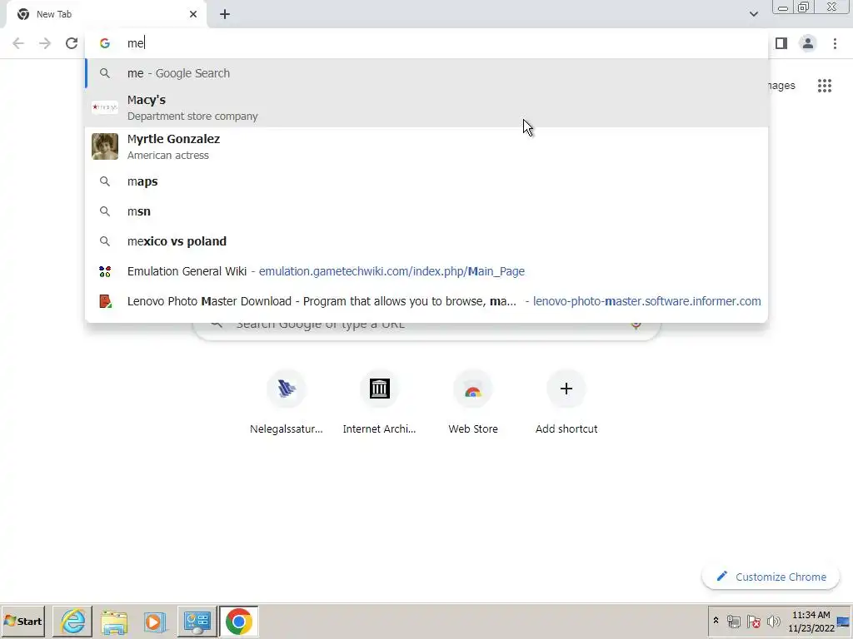Click the network tray icon
The width and height of the screenshot is (853, 639).
point(734,621)
